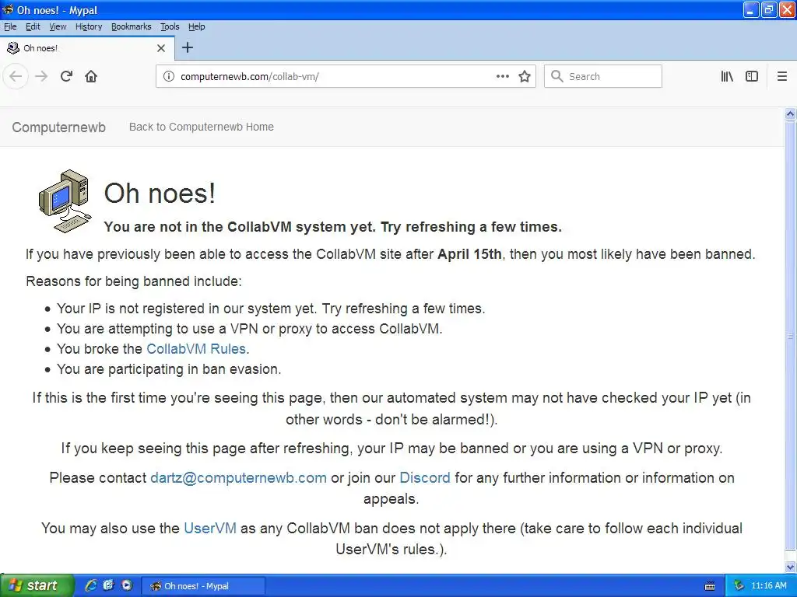
Task: Go back using the back arrow button
Action: click(16, 77)
